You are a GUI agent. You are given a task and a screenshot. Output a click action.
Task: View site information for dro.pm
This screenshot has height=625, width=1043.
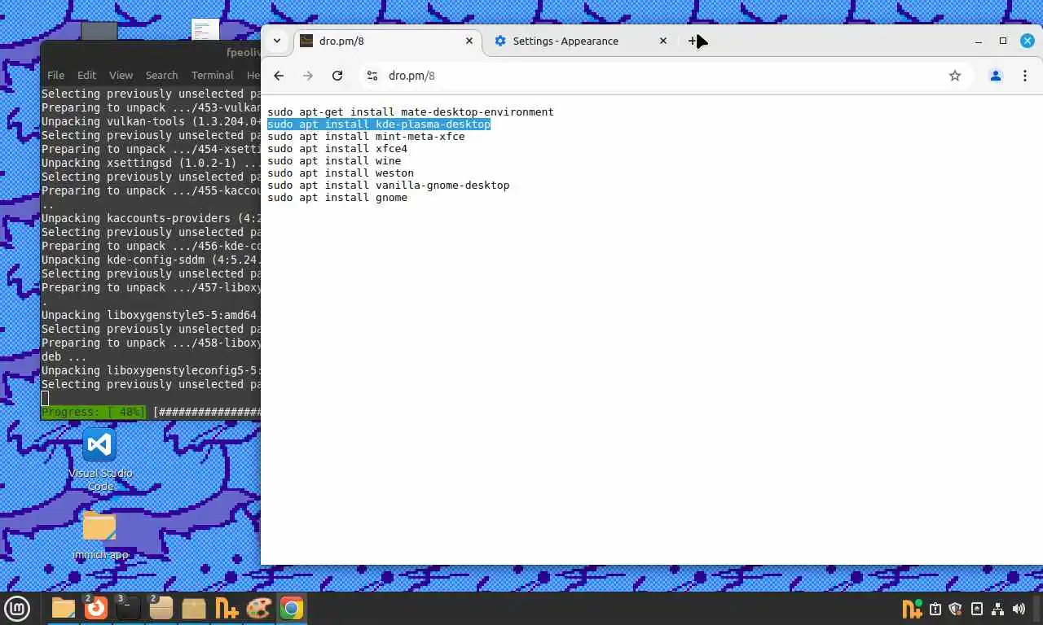point(372,76)
